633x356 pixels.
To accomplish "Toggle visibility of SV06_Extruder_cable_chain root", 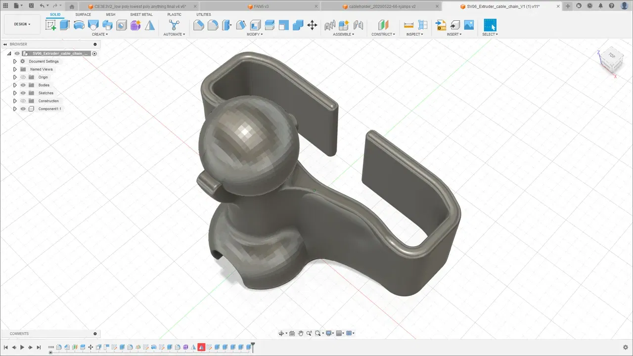I will tap(17, 53).
